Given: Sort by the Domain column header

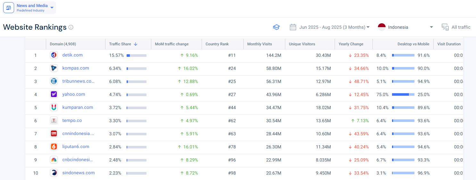Looking at the screenshot, I should point(63,44).
